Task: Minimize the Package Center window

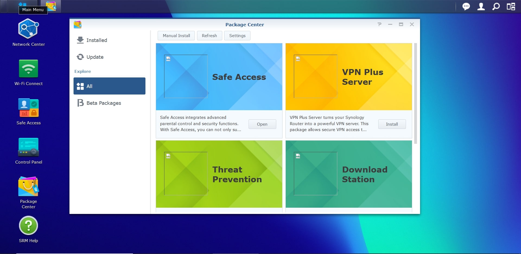Action: point(390,24)
